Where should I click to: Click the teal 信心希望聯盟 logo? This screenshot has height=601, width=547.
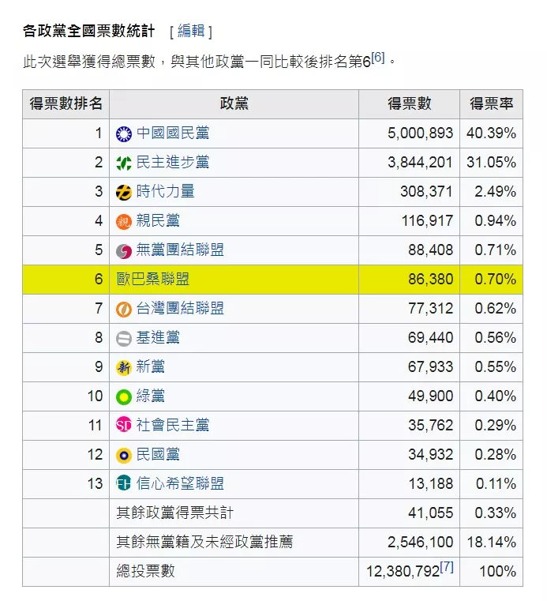124,483
